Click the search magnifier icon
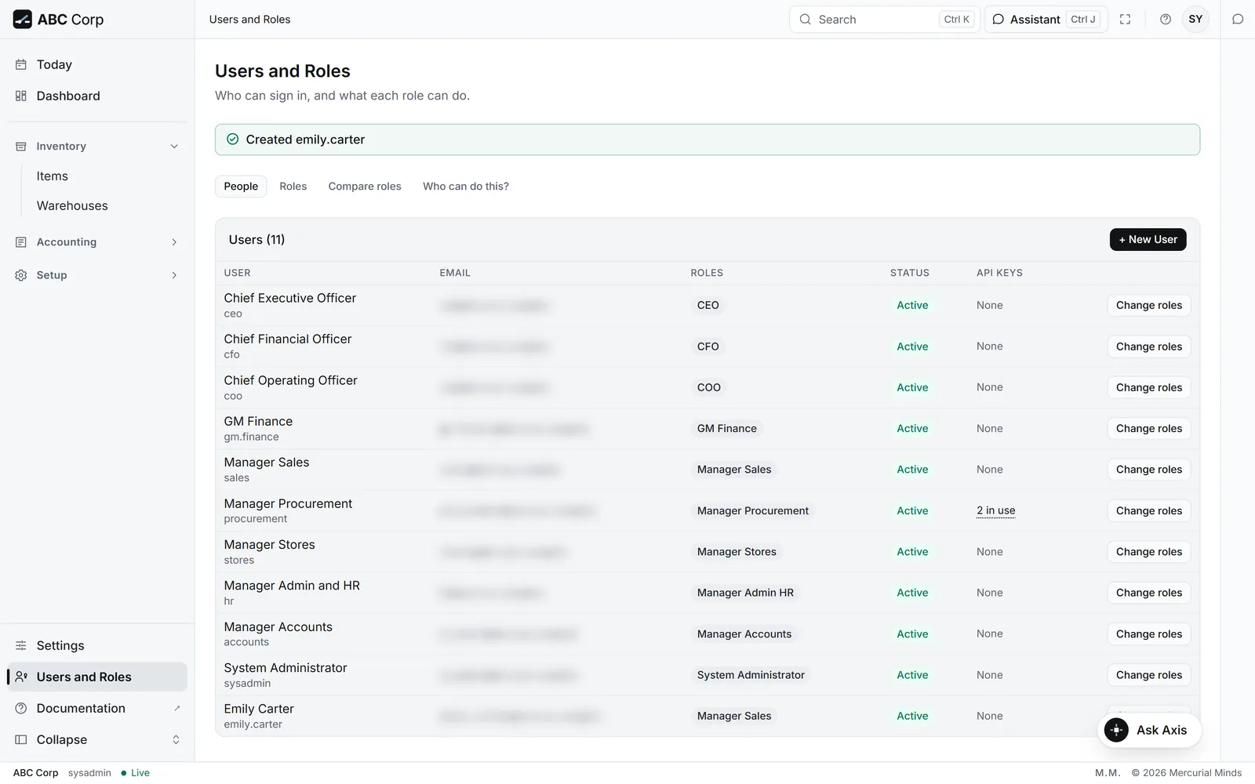The height and width of the screenshot is (784, 1255). click(x=805, y=20)
